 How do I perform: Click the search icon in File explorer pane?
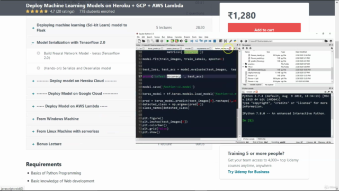click(x=332, y=48)
